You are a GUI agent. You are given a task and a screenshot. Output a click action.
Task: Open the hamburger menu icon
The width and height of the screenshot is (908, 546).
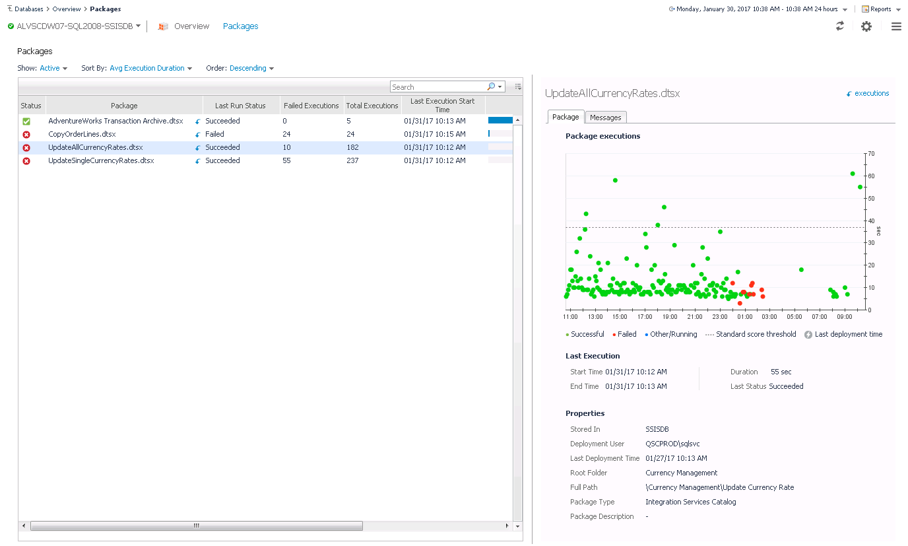pyautogui.click(x=895, y=26)
